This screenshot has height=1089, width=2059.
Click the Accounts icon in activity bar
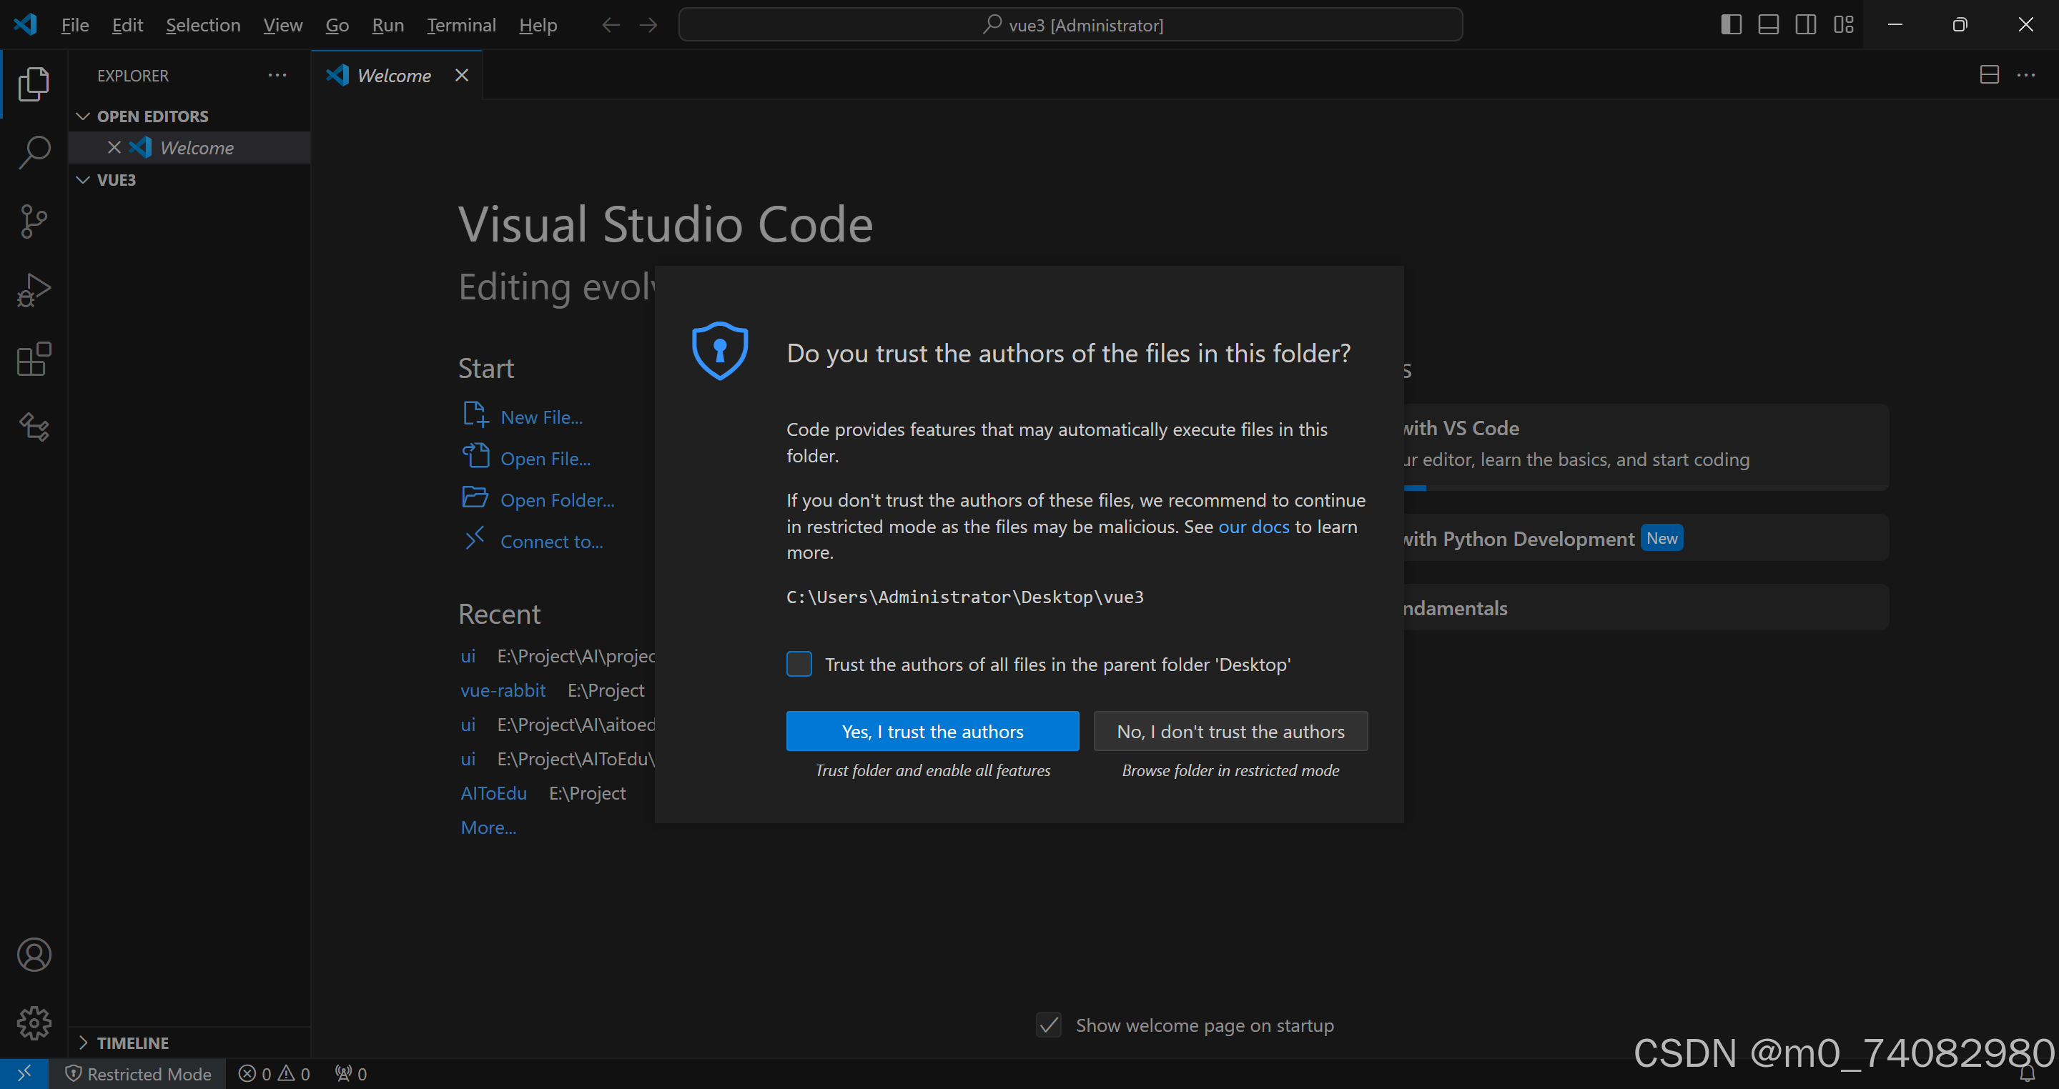coord(34,955)
